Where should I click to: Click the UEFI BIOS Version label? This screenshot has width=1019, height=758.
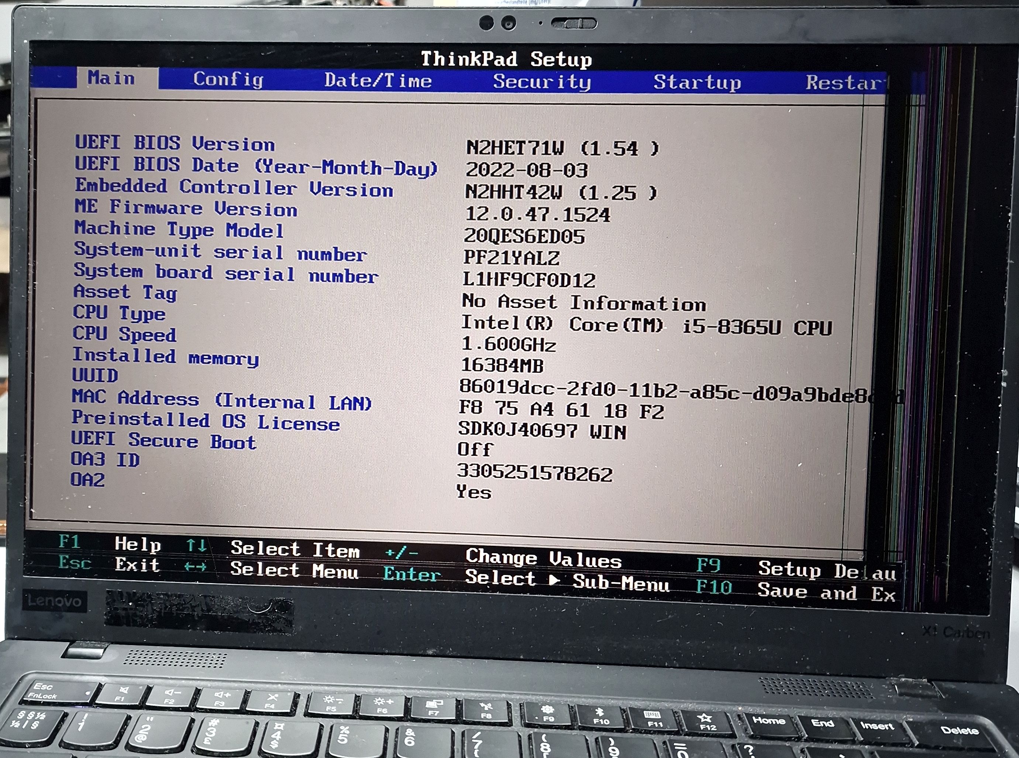pos(175,144)
